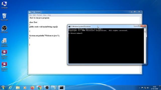Close the cmd.exe window

[x=143, y=26]
